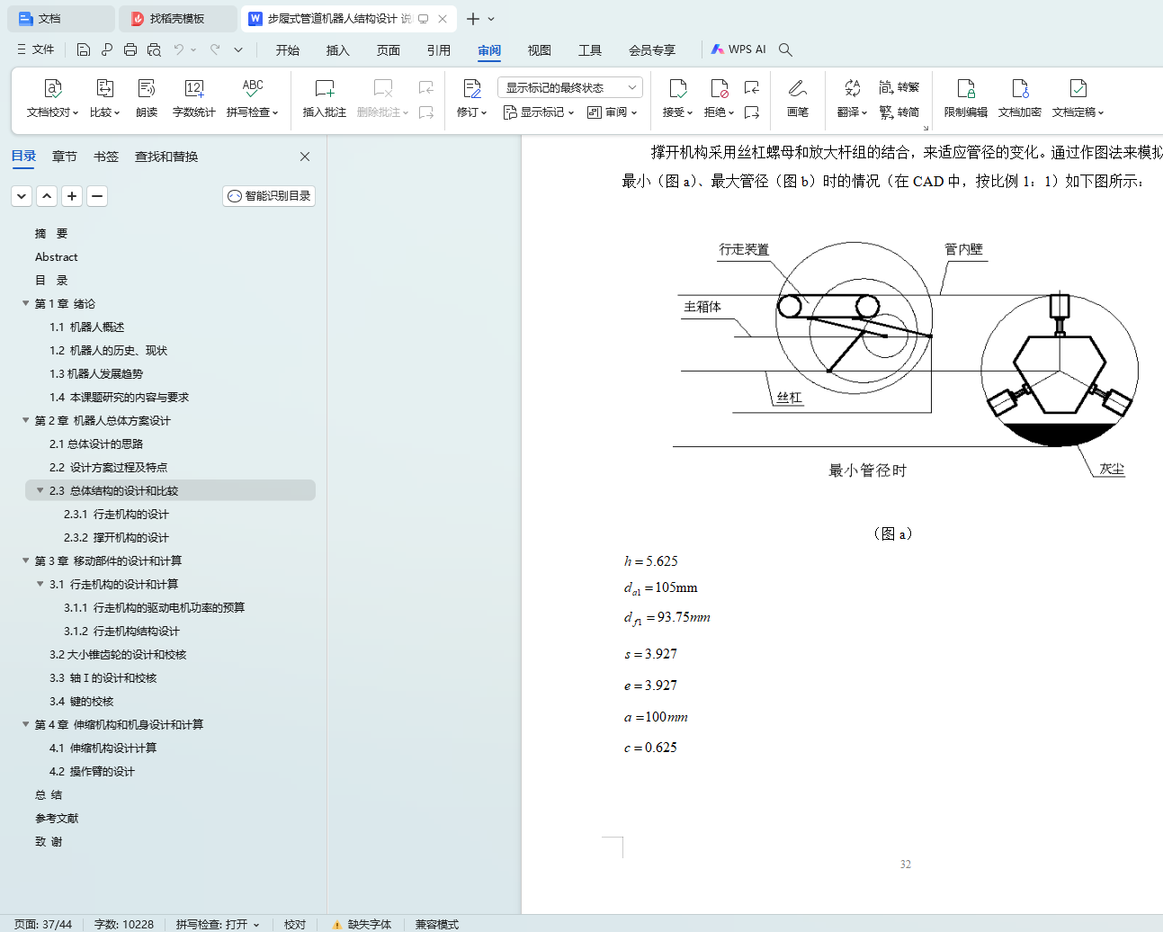The image size is (1163, 932).
Task: Click the 智能识别目录 button
Action: (269, 196)
